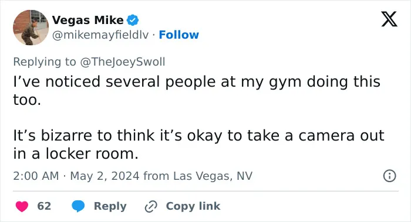Click the Vegas Mike display name

[88, 20]
